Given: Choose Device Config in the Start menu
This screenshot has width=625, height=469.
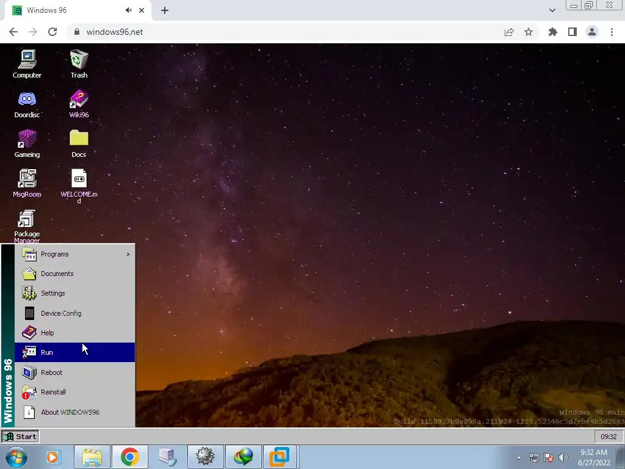Looking at the screenshot, I should tap(75, 313).
